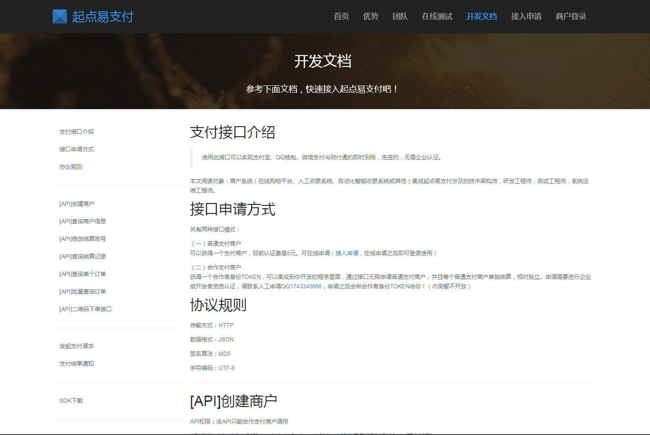Select [API]修改结算账号 in the sidebar
Viewport: 650px width, 435px height.
coord(82,239)
